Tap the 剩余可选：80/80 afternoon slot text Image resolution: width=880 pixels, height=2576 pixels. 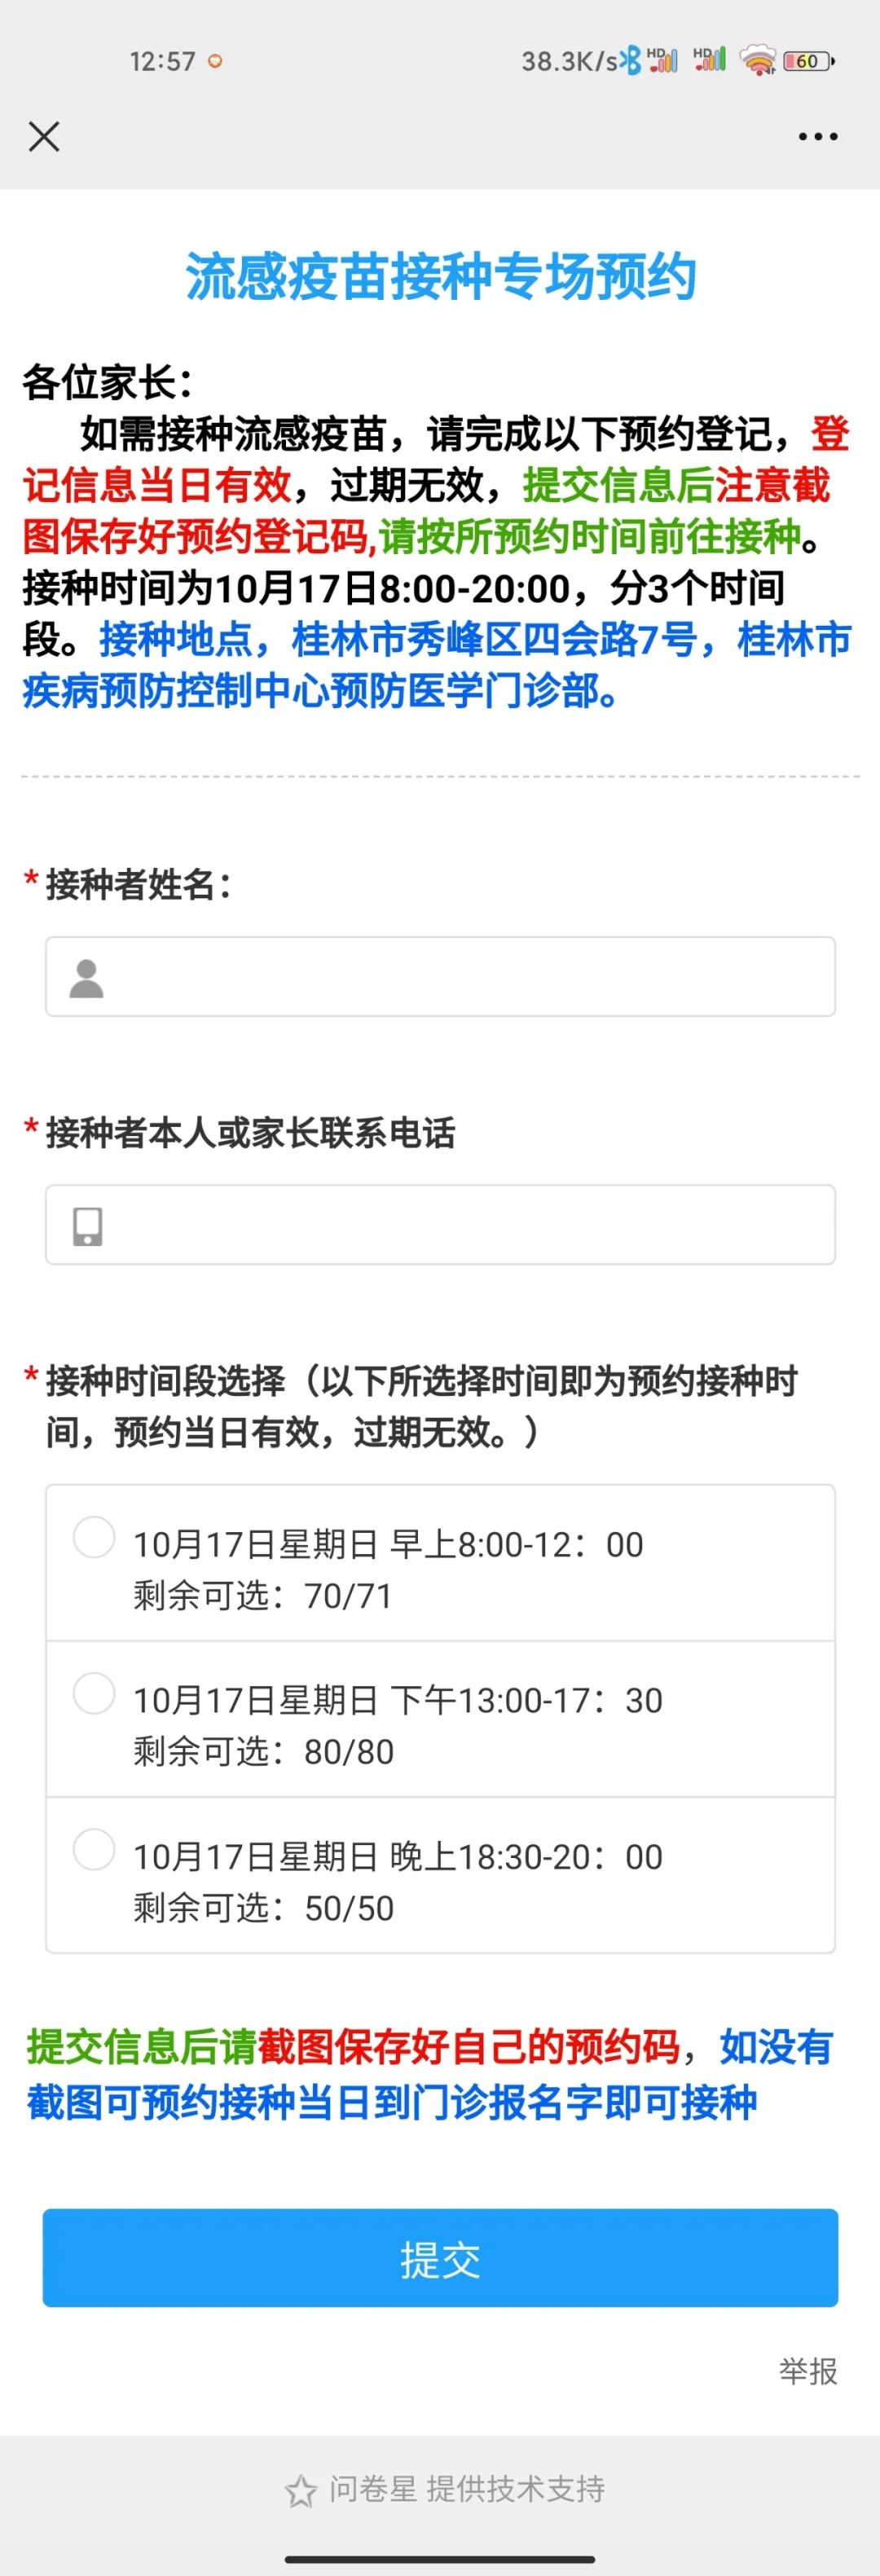pyautogui.click(x=264, y=1752)
